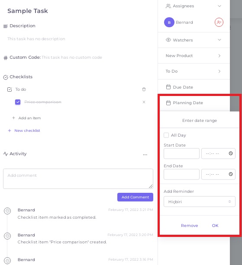
Task: Click Bernard's purple avatar circle
Action: pyautogui.click(x=169, y=22)
